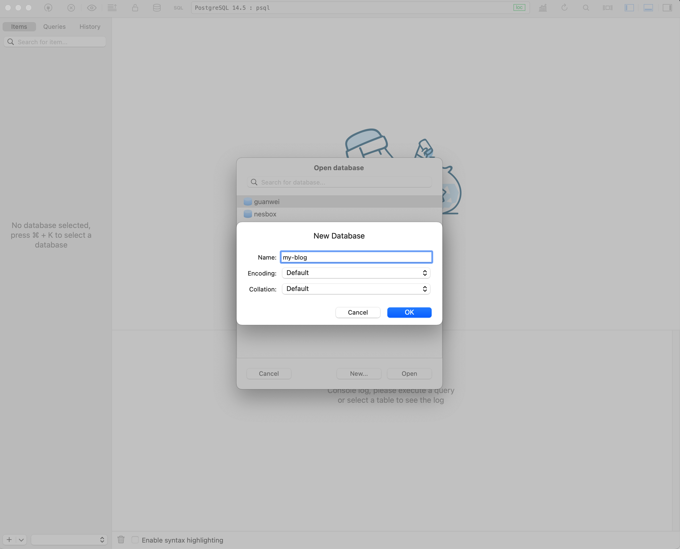The image size is (680, 549).
Task: Enable syntax highlighting checkbox
Action: pyautogui.click(x=135, y=540)
